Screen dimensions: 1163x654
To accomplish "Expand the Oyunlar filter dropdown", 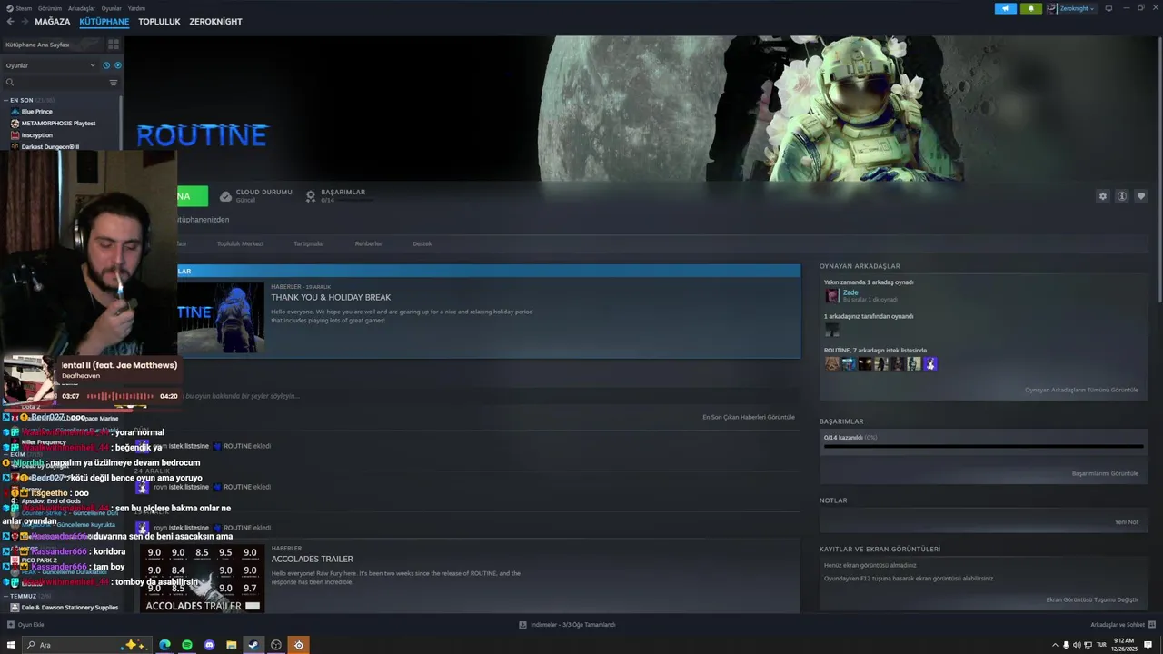I will [x=50, y=65].
